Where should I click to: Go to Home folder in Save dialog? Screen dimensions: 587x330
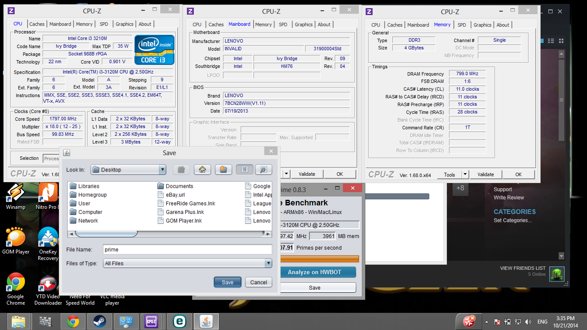tap(202, 169)
